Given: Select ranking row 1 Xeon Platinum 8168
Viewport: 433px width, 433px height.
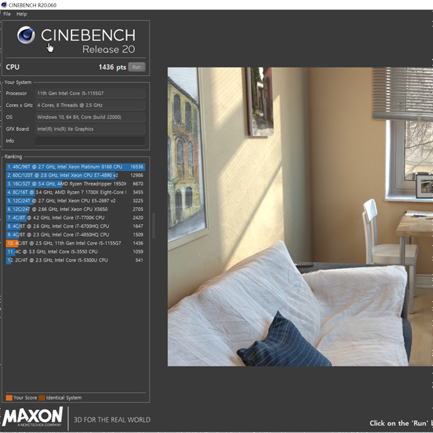Looking at the screenshot, I should click(75, 167).
